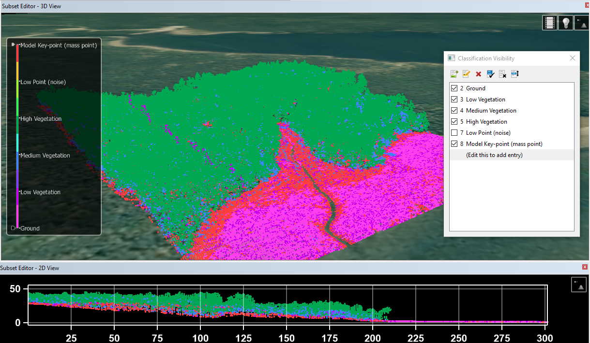Close the Subset Editor 2D View

coord(585,267)
